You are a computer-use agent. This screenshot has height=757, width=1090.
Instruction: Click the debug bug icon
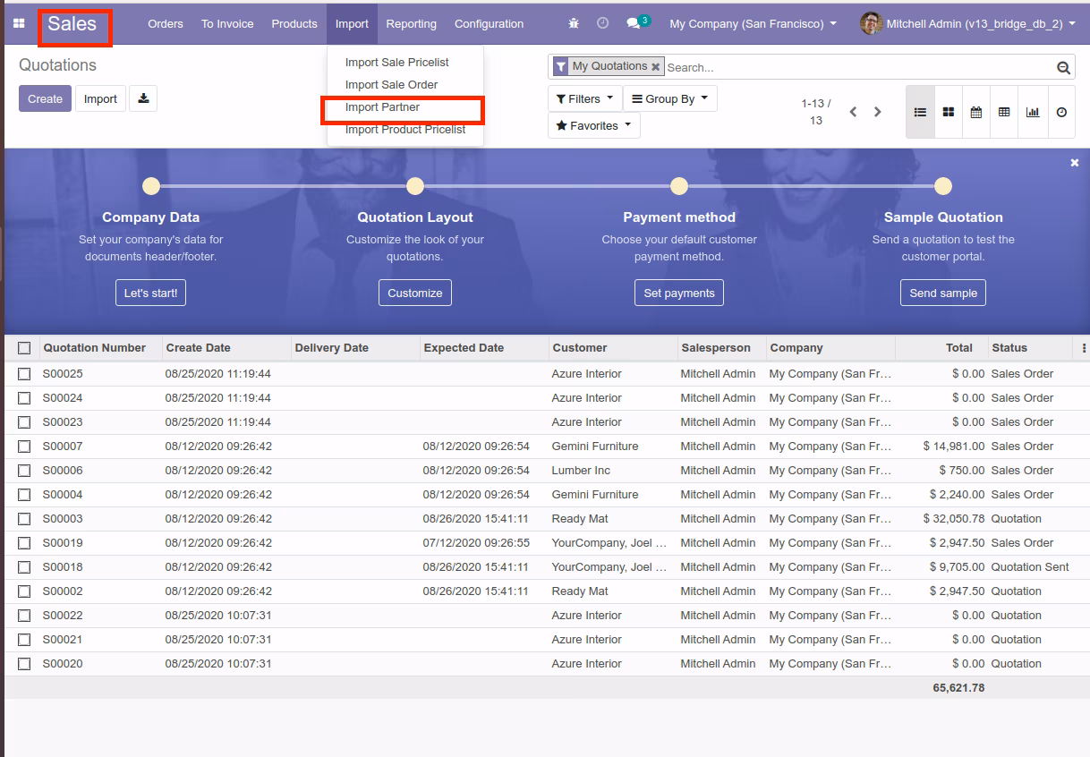click(x=574, y=24)
